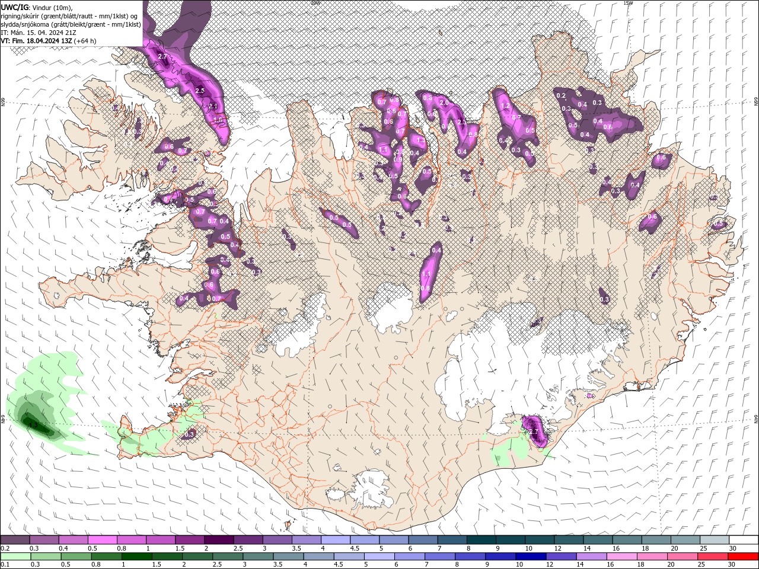
Task: Click the pale lavender 4–4.5 snow swatch
Action: coord(335,540)
